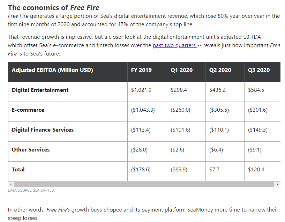Click the table's right scroll arrow

[278, 184]
